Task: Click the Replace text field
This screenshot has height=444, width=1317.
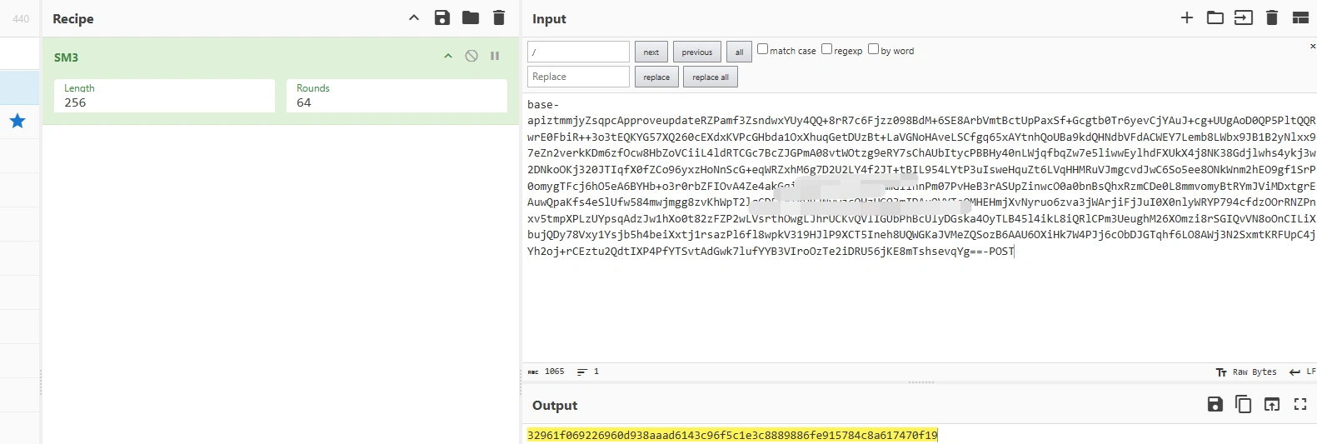Action: pyautogui.click(x=578, y=77)
